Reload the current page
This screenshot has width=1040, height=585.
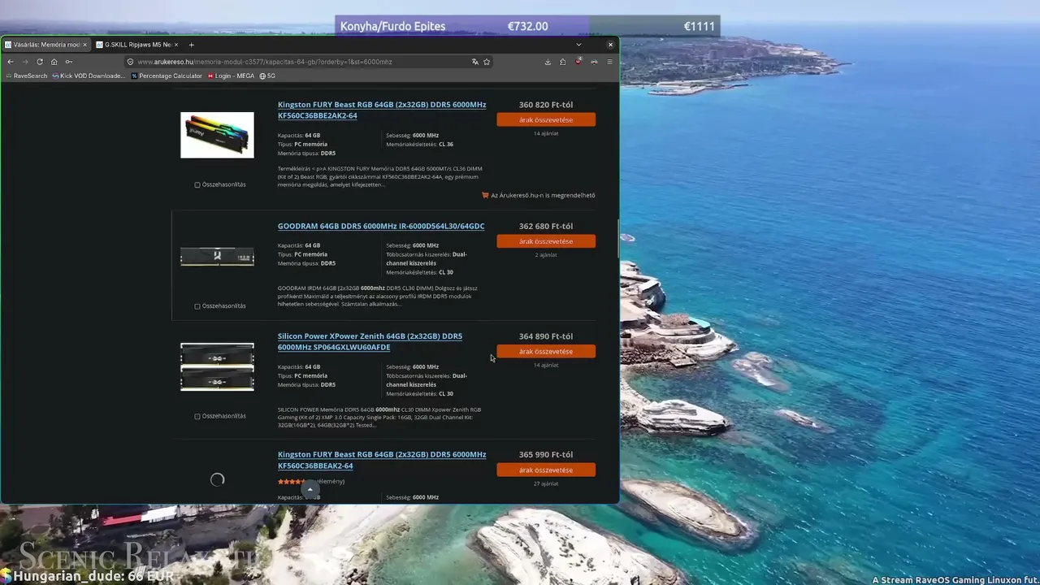tap(40, 62)
